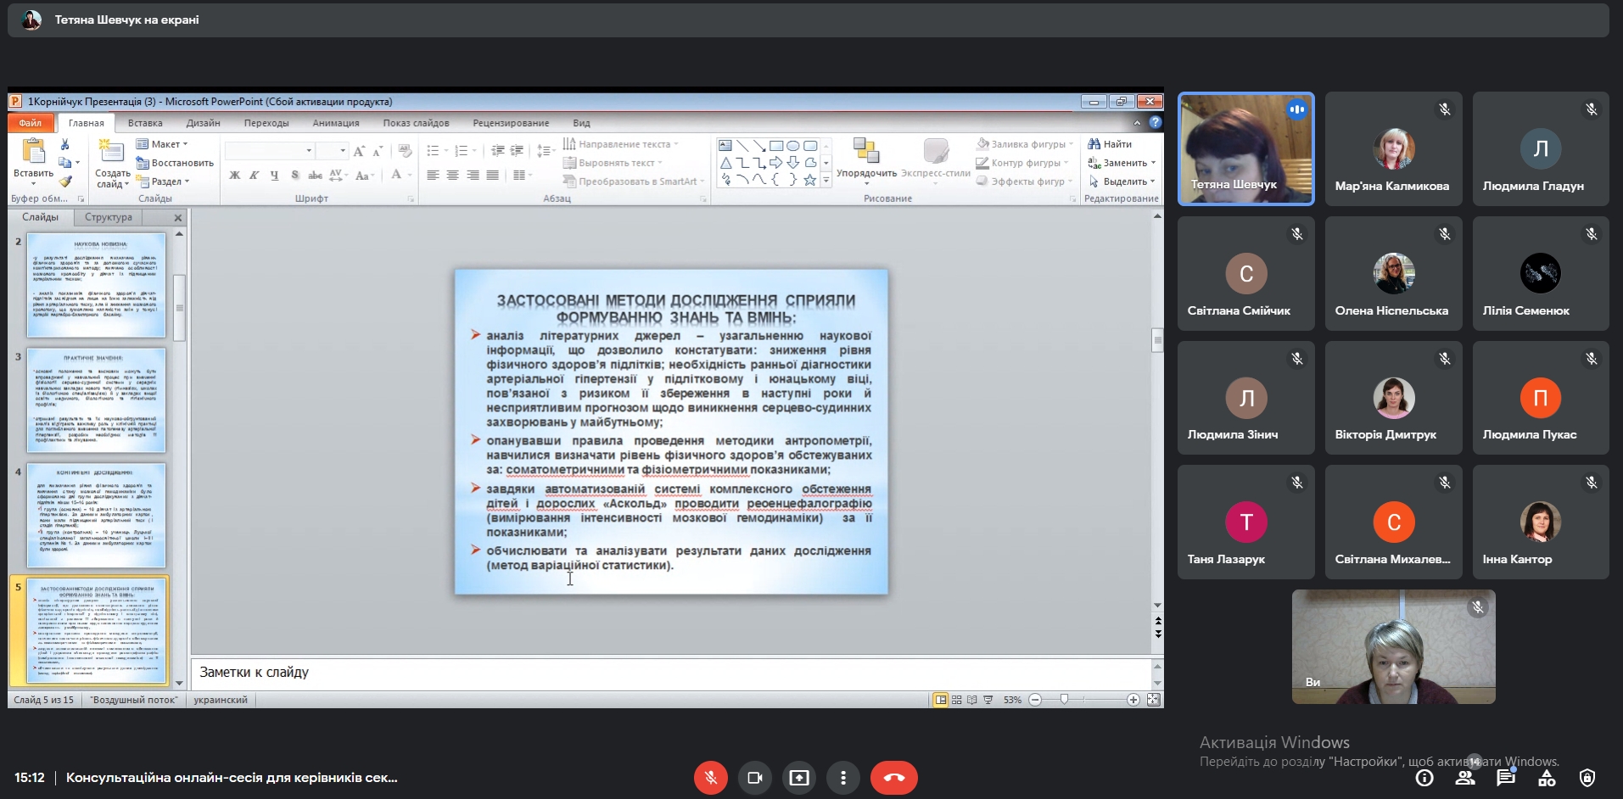The width and height of the screenshot is (1623, 799).
Task: Toggle the camera off
Action: tap(754, 778)
